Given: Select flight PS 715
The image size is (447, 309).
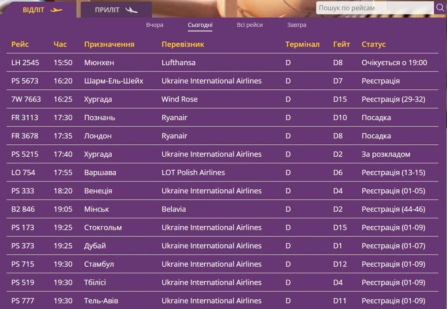Looking at the screenshot, I should click(223, 264).
